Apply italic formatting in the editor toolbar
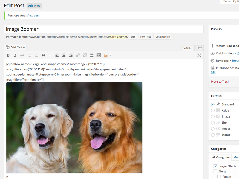This screenshot has width=239, height=179. tap(15, 55)
